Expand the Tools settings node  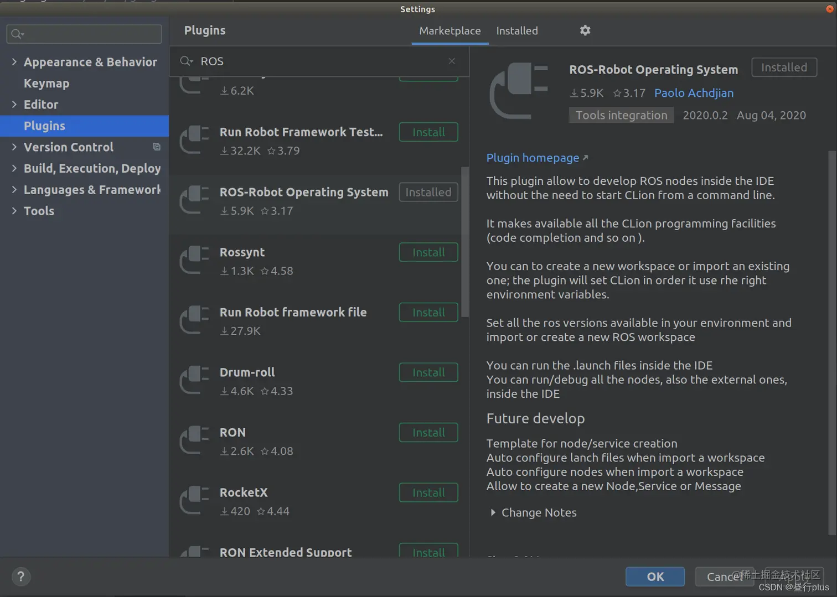coord(14,210)
